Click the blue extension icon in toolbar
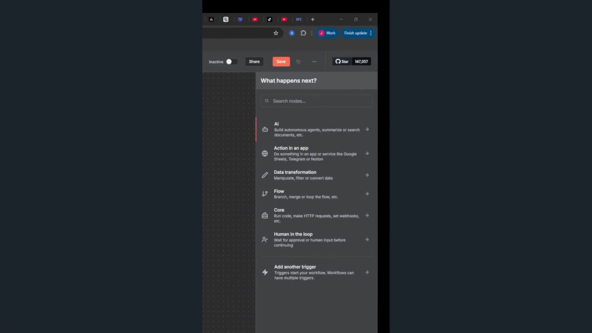The image size is (592, 333). point(292,33)
